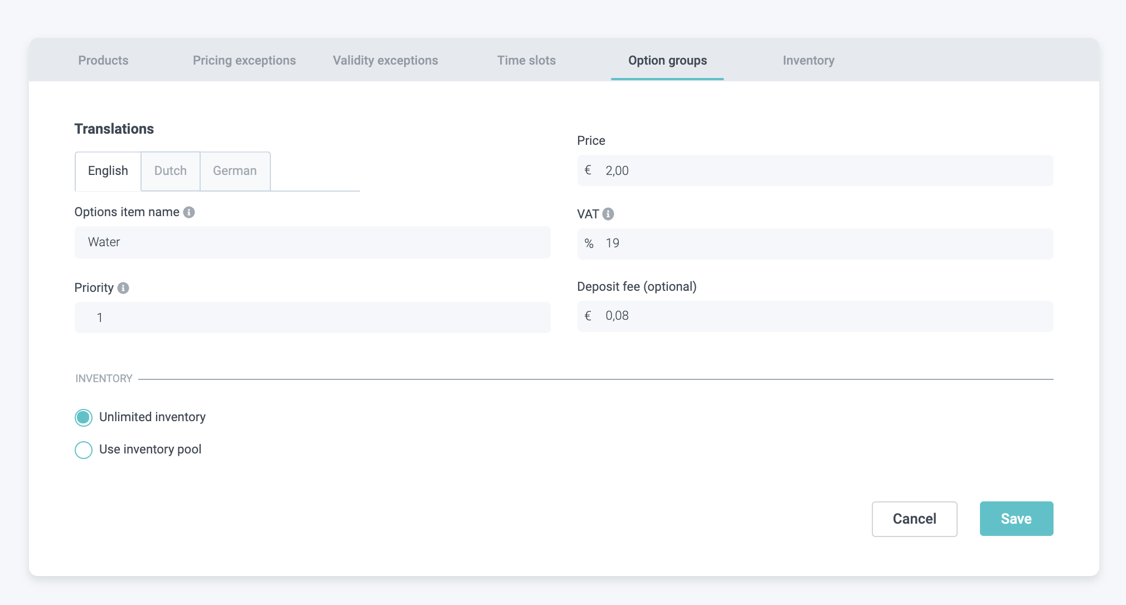Screen dimensions: 1126x605
Task: Go to Validity exceptions tab
Action: coord(385,60)
